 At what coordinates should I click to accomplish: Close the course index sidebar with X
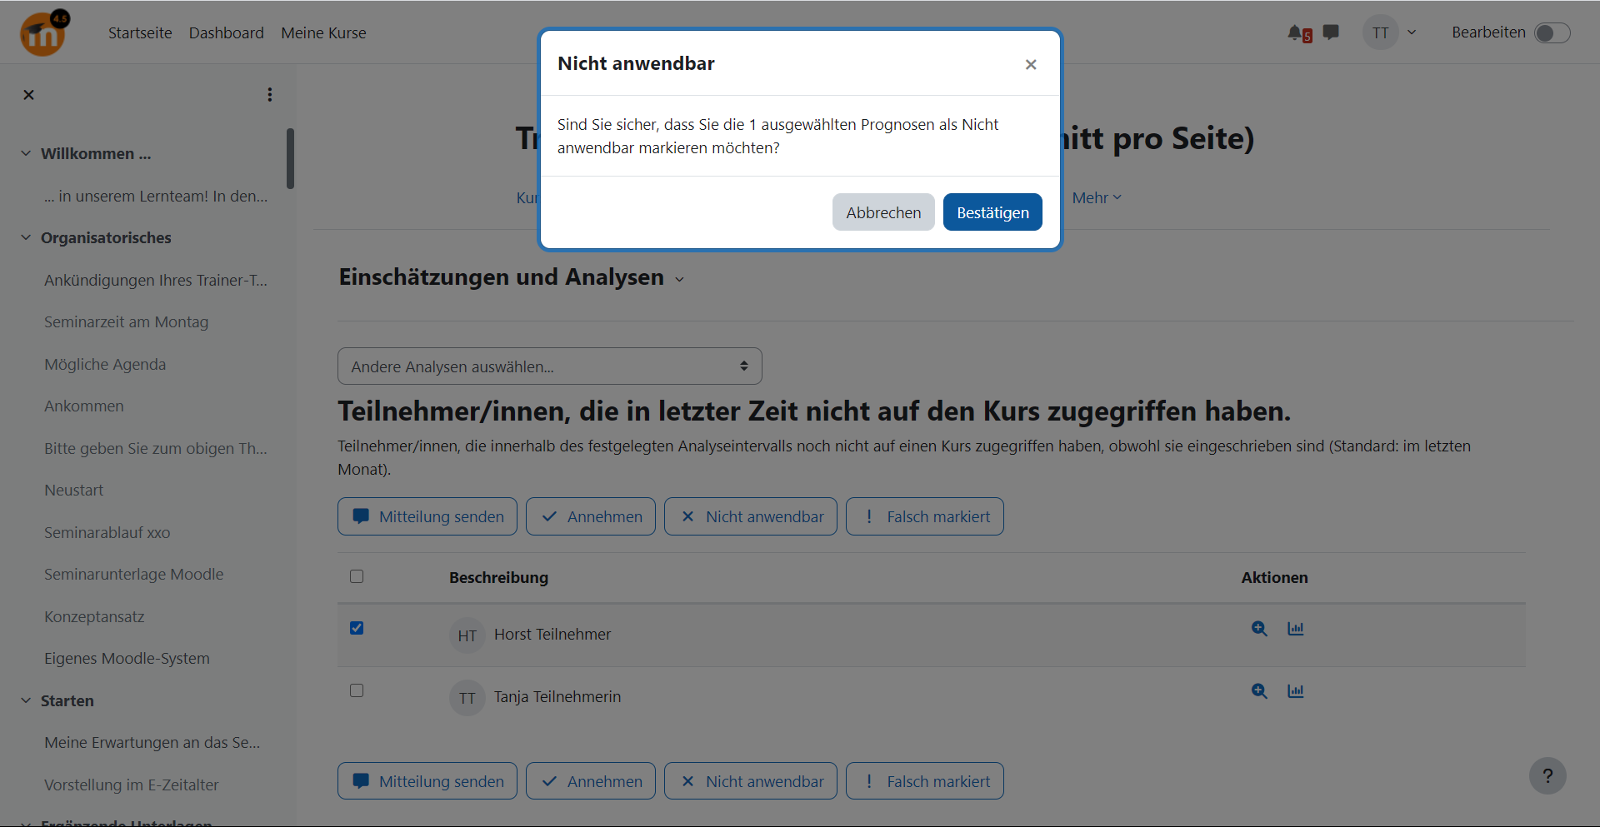pyautogui.click(x=28, y=95)
